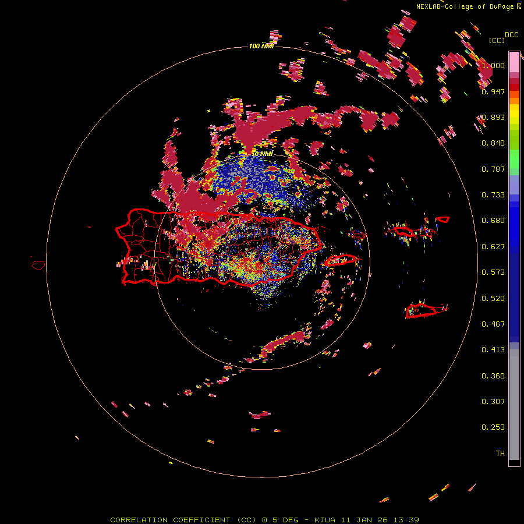Click the 0.573 color scale value
The width and height of the screenshot is (524, 524).
pyautogui.click(x=493, y=272)
